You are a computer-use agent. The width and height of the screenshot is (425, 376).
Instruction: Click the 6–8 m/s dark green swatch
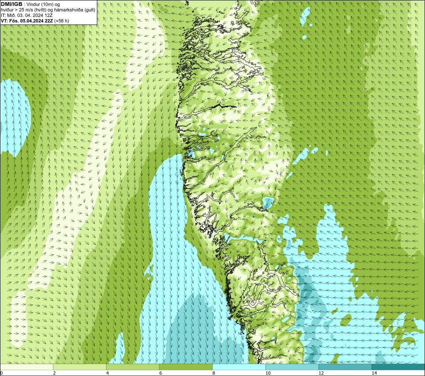click(x=186, y=367)
